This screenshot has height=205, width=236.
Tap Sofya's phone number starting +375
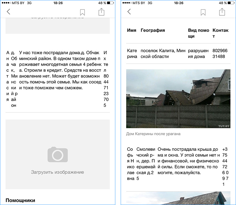click(x=225, y=167)
